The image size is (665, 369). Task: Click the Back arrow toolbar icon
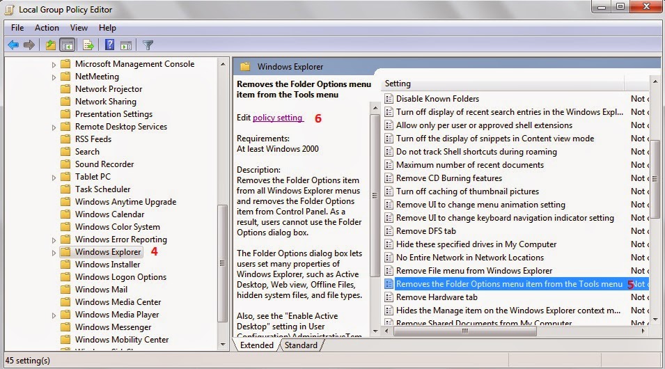click(13, 45)
